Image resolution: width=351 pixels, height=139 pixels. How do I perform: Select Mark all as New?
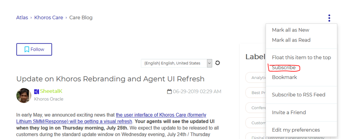[290, 30]
